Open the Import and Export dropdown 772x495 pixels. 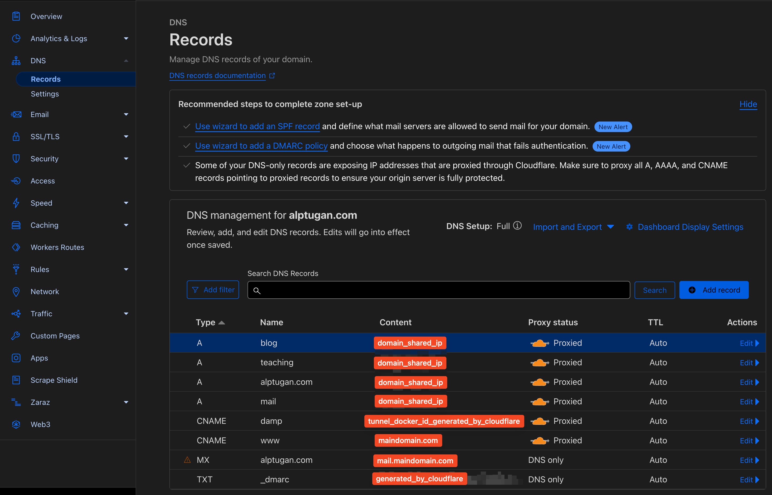click(x=573, y=227)
